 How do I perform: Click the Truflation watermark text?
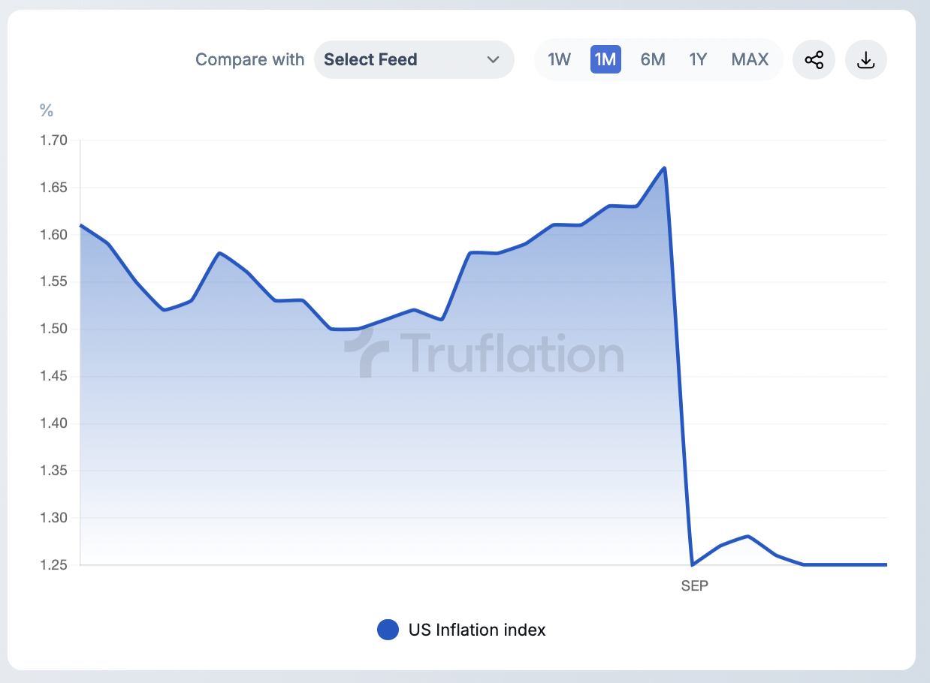tap(511, 353)
